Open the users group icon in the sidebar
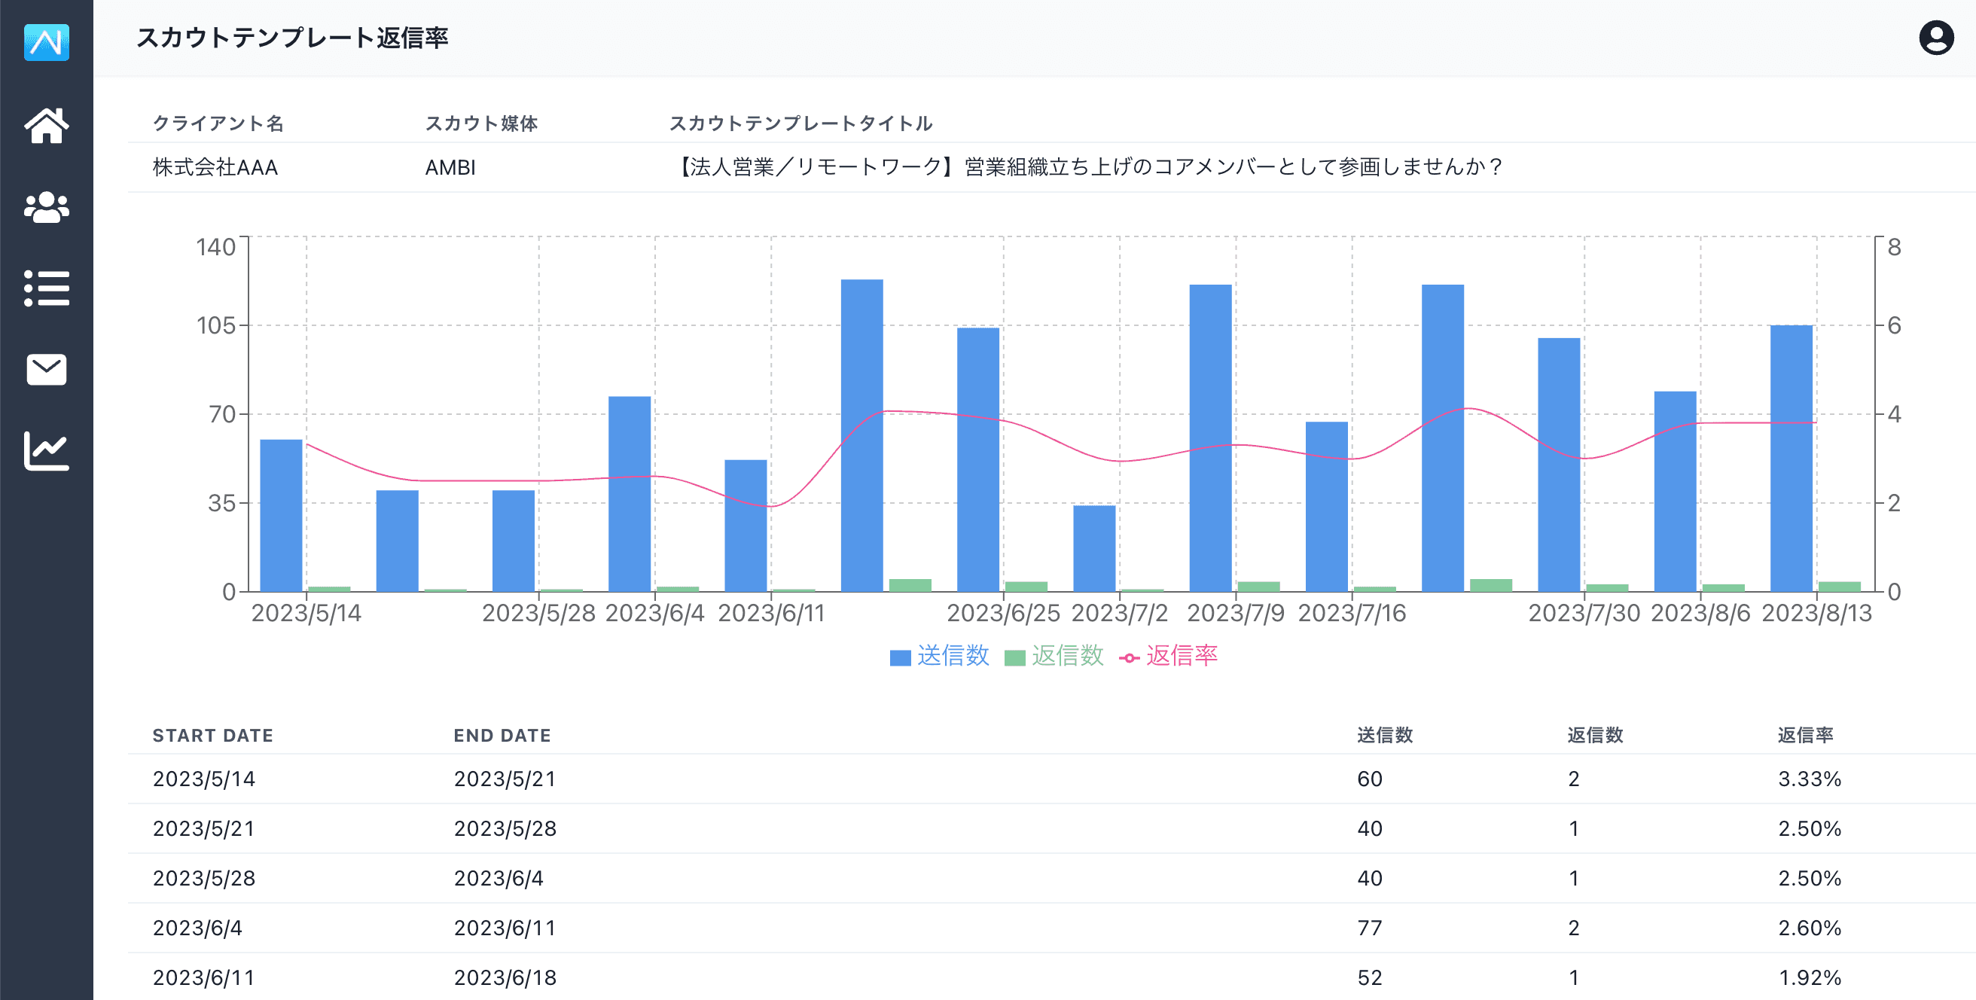 point(46,207)
